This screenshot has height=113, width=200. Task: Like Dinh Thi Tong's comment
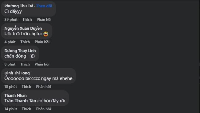coord(26,87)
